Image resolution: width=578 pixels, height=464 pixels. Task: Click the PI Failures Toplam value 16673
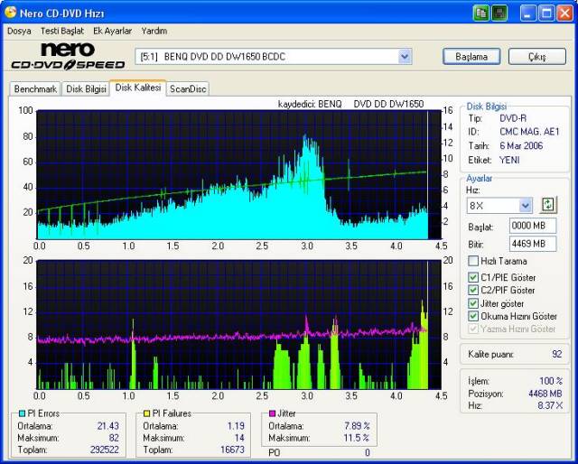point(232,450)
